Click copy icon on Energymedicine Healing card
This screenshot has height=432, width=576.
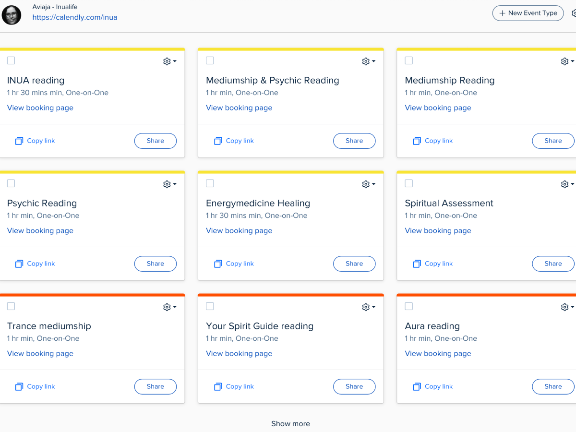point(218,264)
